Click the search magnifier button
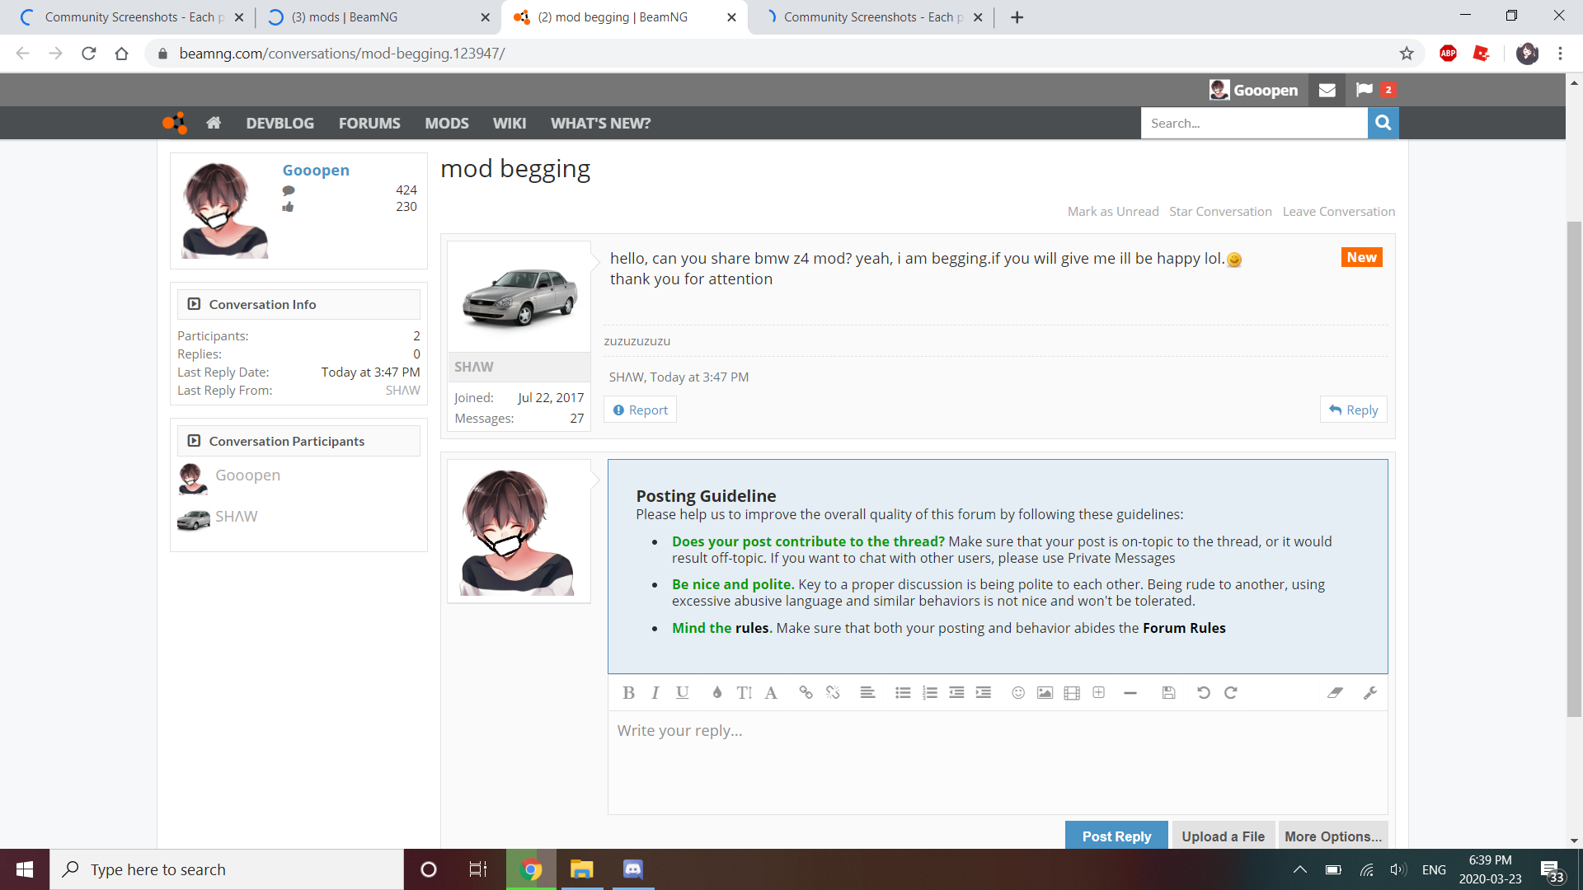The height and width of the screenshot is (890, 1583). [1383, 123]
